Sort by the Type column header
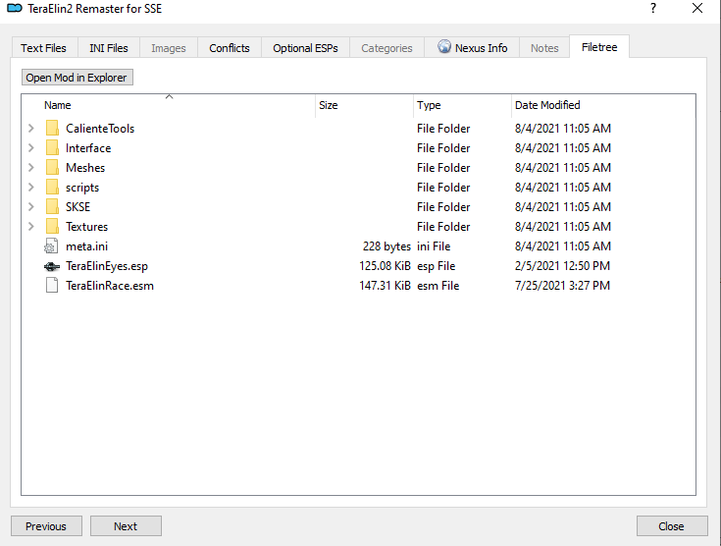This screenshot has height=546, width=721. tap(462, 105)
